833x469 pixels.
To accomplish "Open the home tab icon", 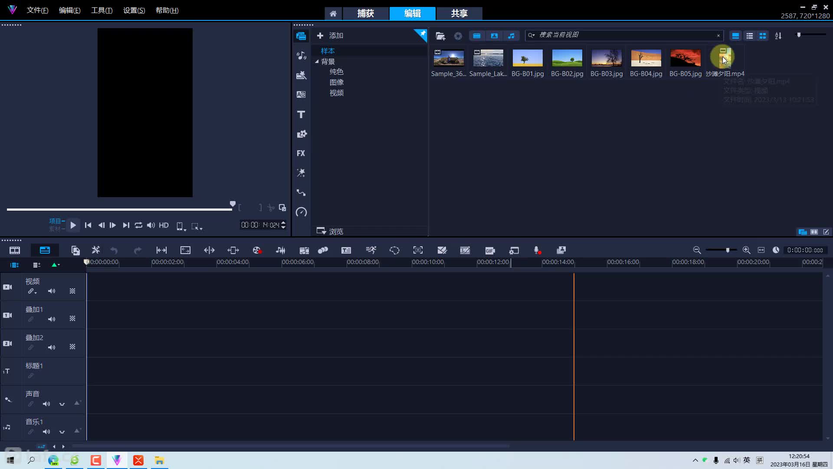I will tap(333, 13).
